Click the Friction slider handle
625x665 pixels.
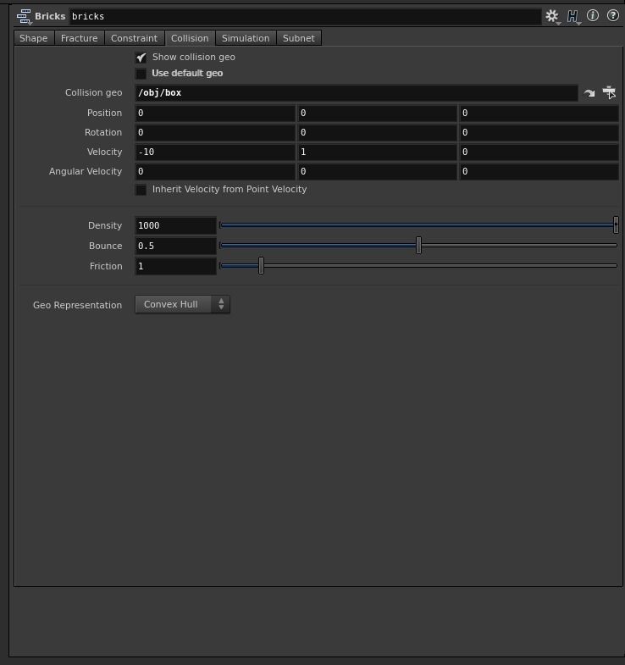pyautogui.click(x=261, y=265)
